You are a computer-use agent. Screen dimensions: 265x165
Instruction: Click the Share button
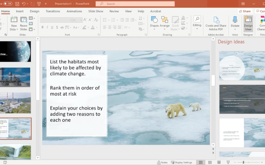point(245,11)
